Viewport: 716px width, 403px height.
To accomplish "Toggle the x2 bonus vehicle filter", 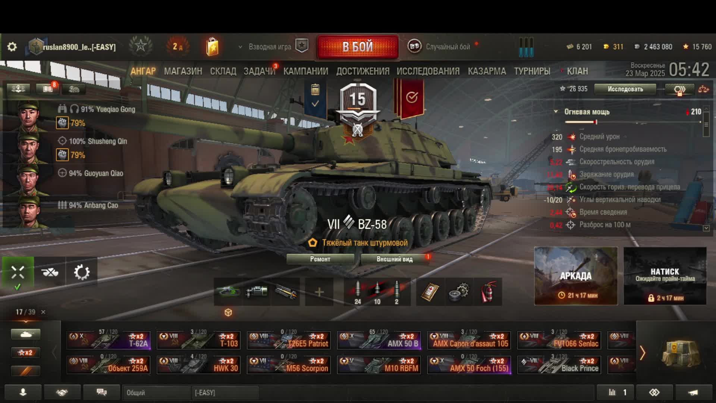I will pos(25,352).
